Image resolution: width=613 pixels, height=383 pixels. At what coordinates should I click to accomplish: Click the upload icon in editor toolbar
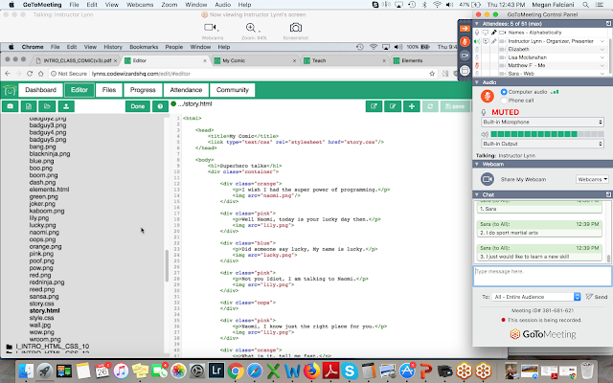[66, 106]
